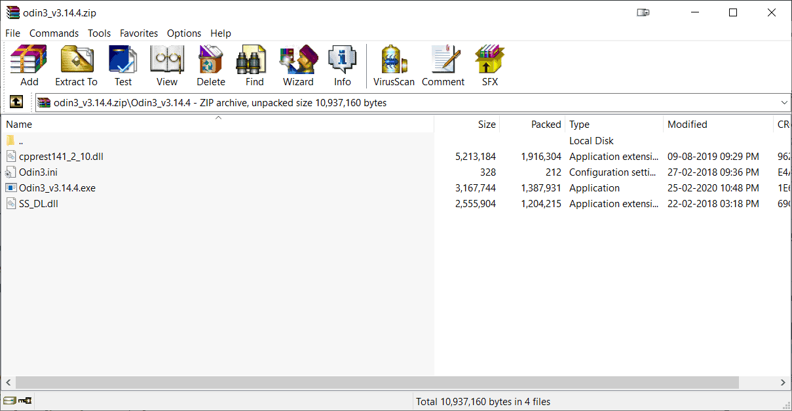Image resolution: width=792 pixels, height=411 pixels.
Task: Start a VirusScan on the archive
Action: 394,66
